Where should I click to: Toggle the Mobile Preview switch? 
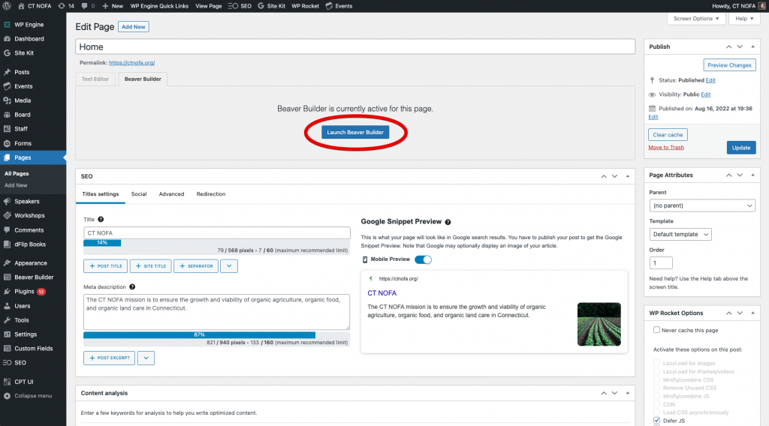(x=423, y=259)
